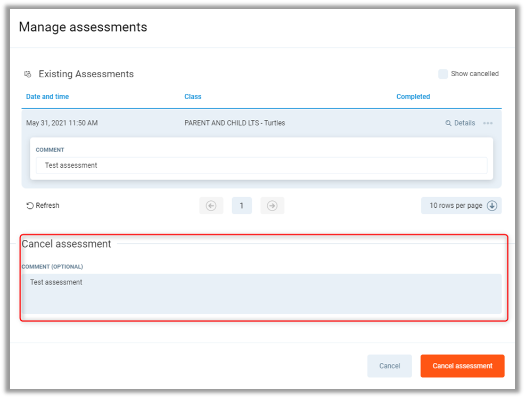Viewport: 525px width, 398px height.
Task: Open the three-dot more options menu
Action: [x=488, y=123]
